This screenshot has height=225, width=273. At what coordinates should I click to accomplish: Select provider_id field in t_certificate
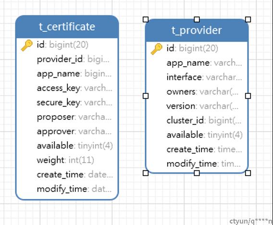67,60
